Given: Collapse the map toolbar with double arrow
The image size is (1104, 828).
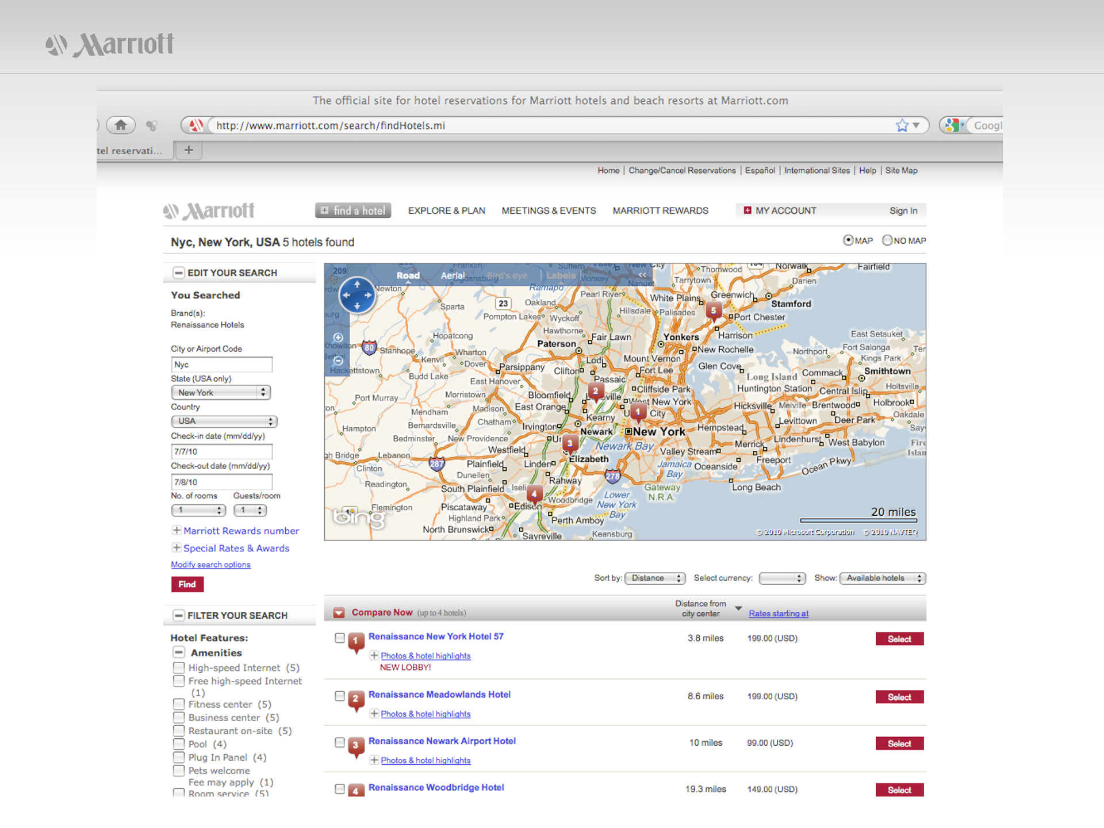Looking at the screenshot, I should click(x=642, y=275).
